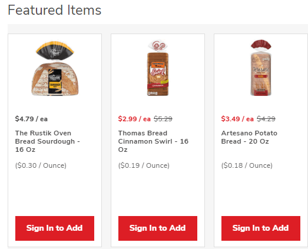The width and height of the screenshot is (308, 249).
Task: Click Sign In to Add for Artesano Potato Bread
Action: [x=261, y=228]
